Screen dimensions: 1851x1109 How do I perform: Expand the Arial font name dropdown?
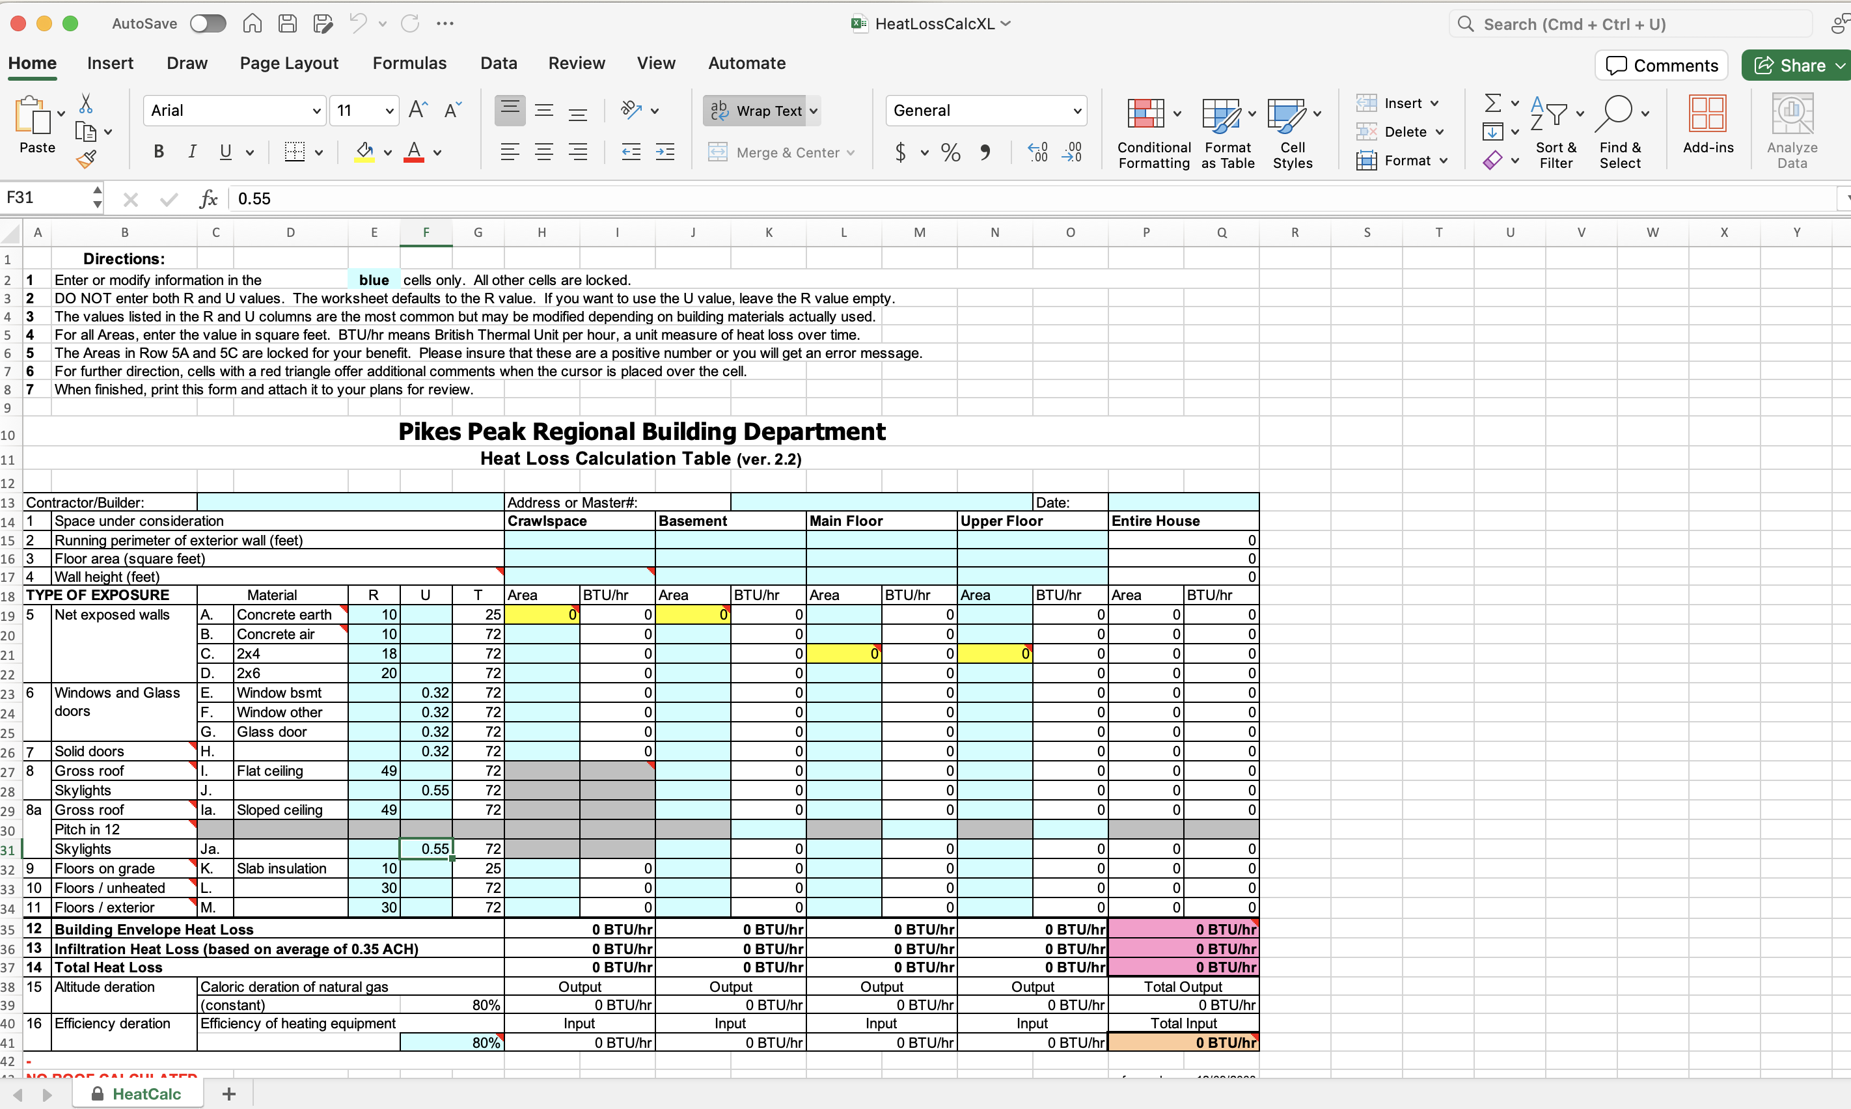tap(316, 111)
